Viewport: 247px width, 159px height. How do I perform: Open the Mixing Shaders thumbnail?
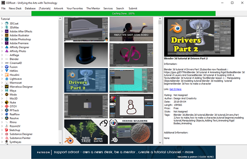coord(131,132)
